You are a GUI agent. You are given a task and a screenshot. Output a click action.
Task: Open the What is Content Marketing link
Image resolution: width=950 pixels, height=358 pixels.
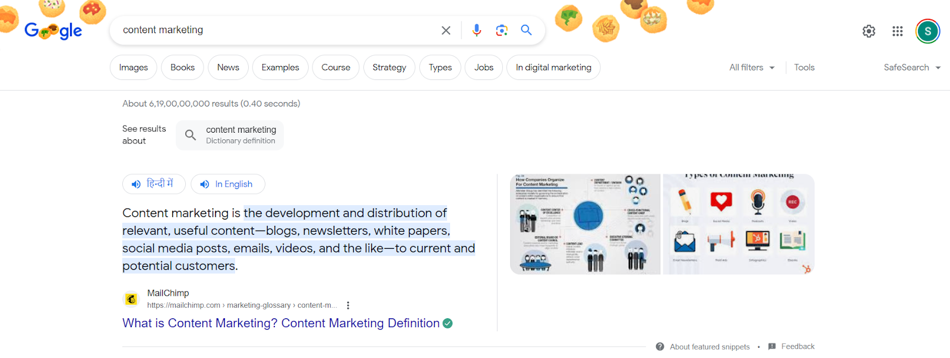click(x=281, y=323)
